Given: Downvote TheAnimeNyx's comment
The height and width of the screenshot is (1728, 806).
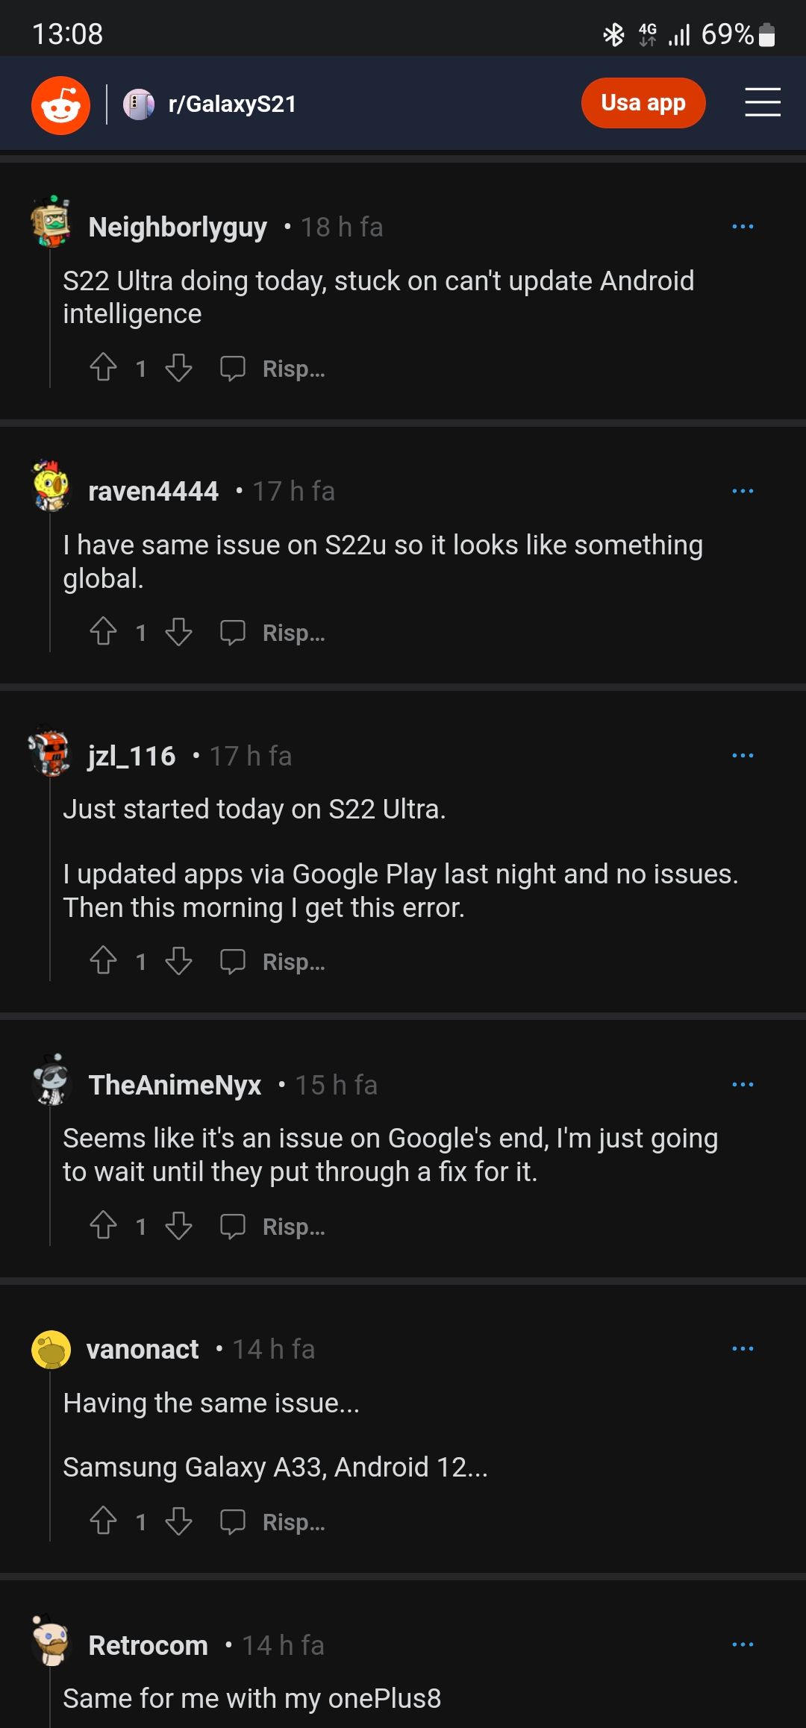Looking at the screenshot, I should (179, 1226).
